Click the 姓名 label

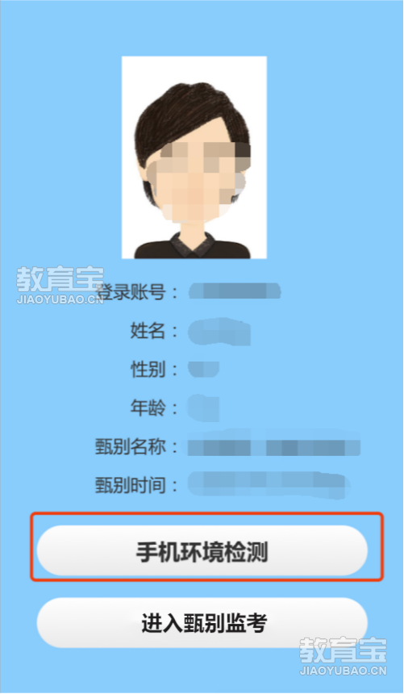[x=148, y=331]
